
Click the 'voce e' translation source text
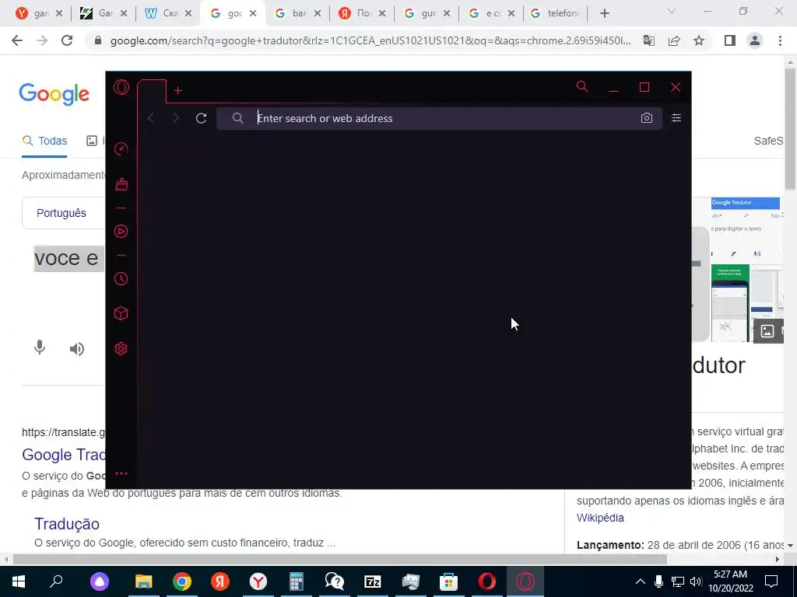(x=67, y=258)
